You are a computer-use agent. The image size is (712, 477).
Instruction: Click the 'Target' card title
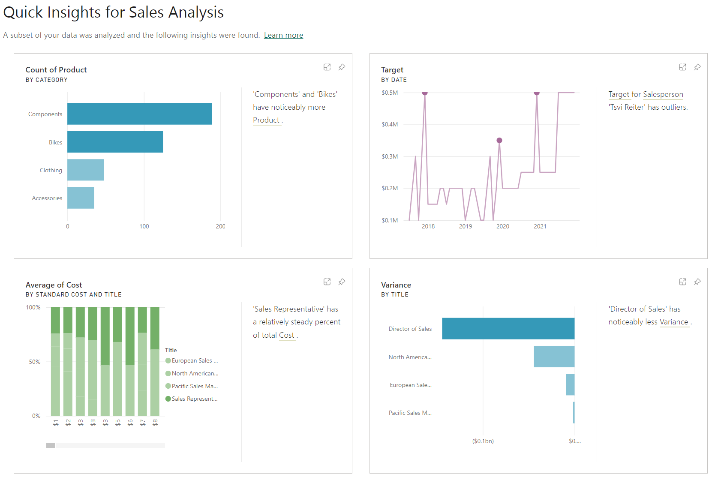point(392,70)
